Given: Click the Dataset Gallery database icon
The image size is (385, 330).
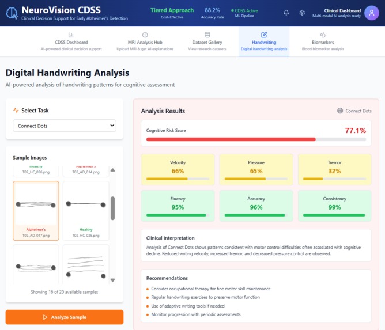Looking at the screenshot, I should click(x=207, y=35).
